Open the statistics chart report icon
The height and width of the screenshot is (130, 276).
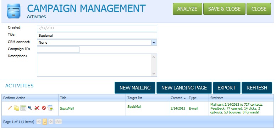50,108
